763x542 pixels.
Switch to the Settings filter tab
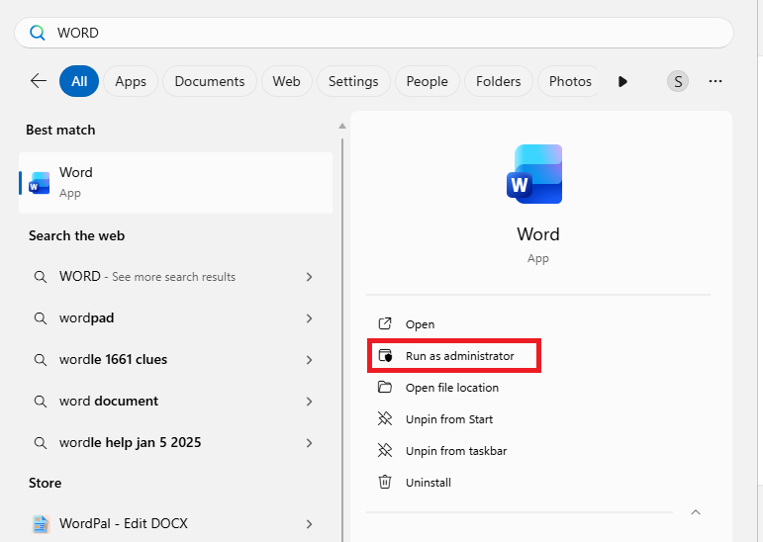click(x=353, y=81)
